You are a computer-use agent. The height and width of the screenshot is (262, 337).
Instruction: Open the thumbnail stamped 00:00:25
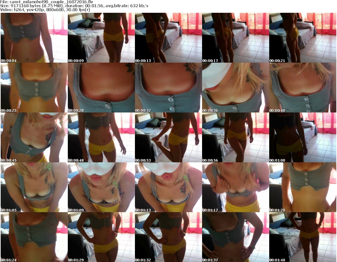click(34, 88)
